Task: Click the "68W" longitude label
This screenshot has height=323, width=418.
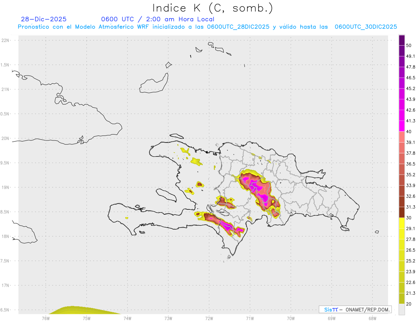Action: [x=372, y=318]
